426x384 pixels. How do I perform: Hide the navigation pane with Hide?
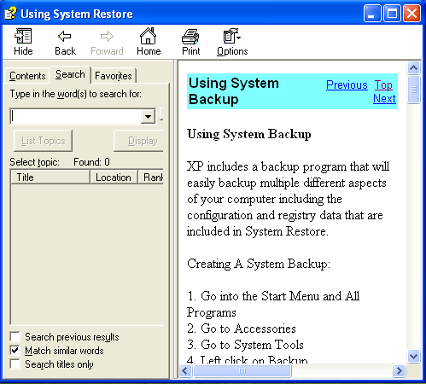pos(23,42)
